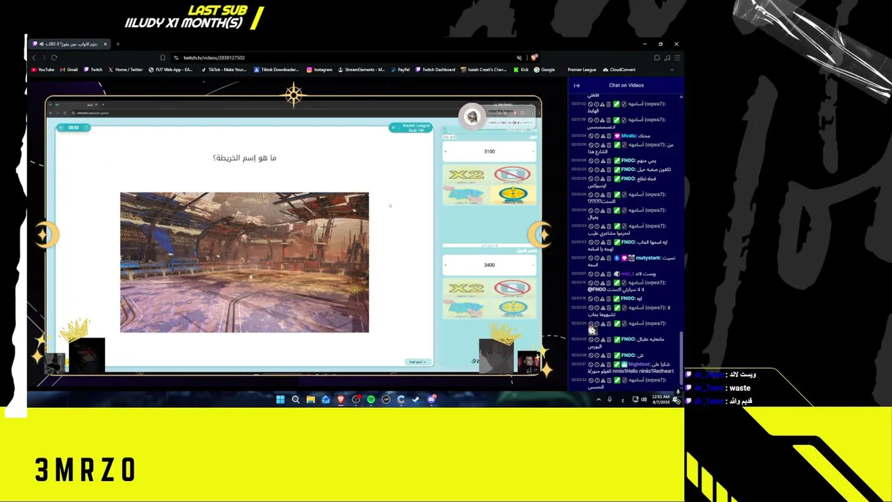Click the Nightbot username in chat
Viewport: 892px width, 502px height.
point(638,364)
